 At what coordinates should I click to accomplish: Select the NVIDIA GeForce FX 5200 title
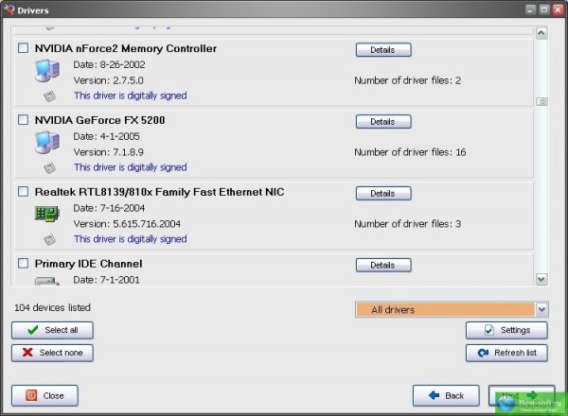pyautogui.click(x=100, y=120)
